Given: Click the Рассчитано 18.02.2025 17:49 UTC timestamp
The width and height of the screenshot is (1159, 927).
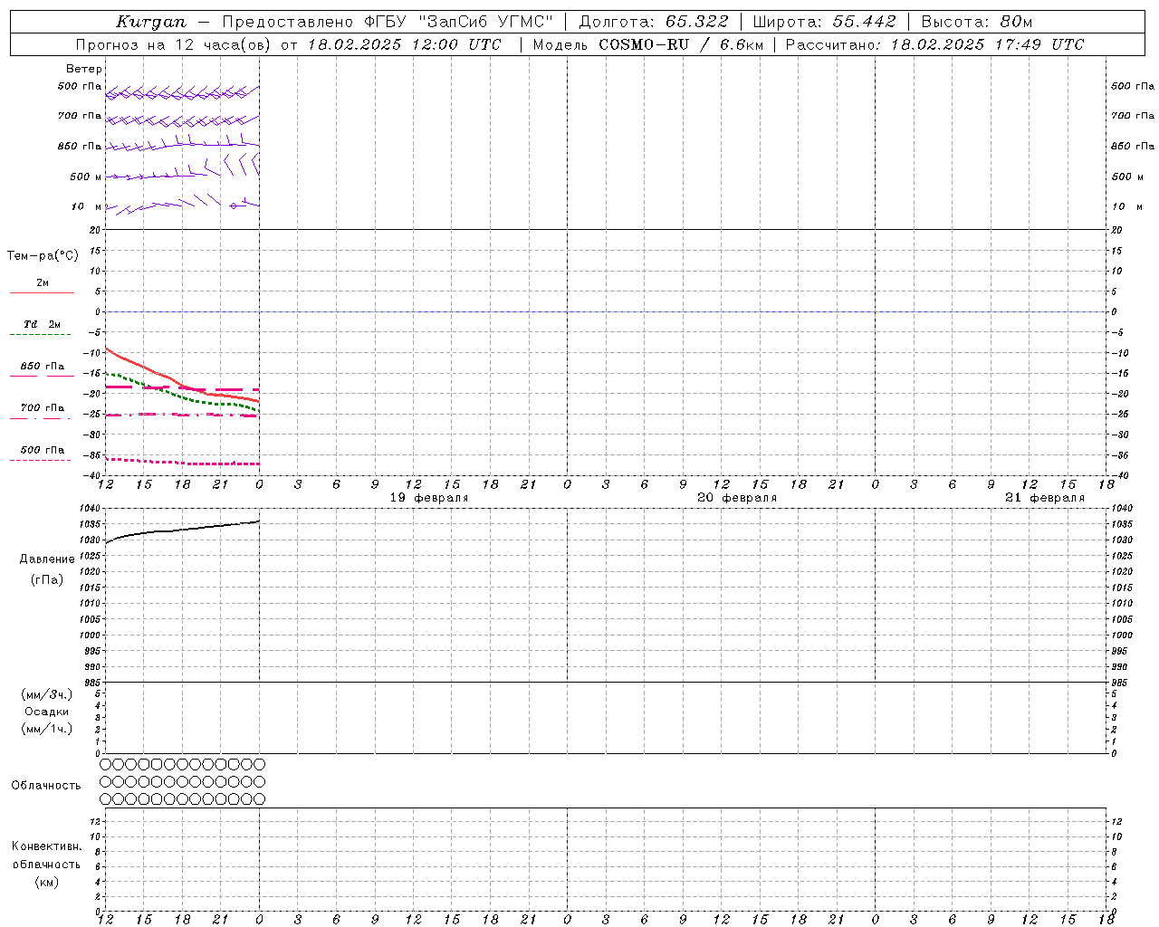Looking at the screenshot, I should coord(934,44).
